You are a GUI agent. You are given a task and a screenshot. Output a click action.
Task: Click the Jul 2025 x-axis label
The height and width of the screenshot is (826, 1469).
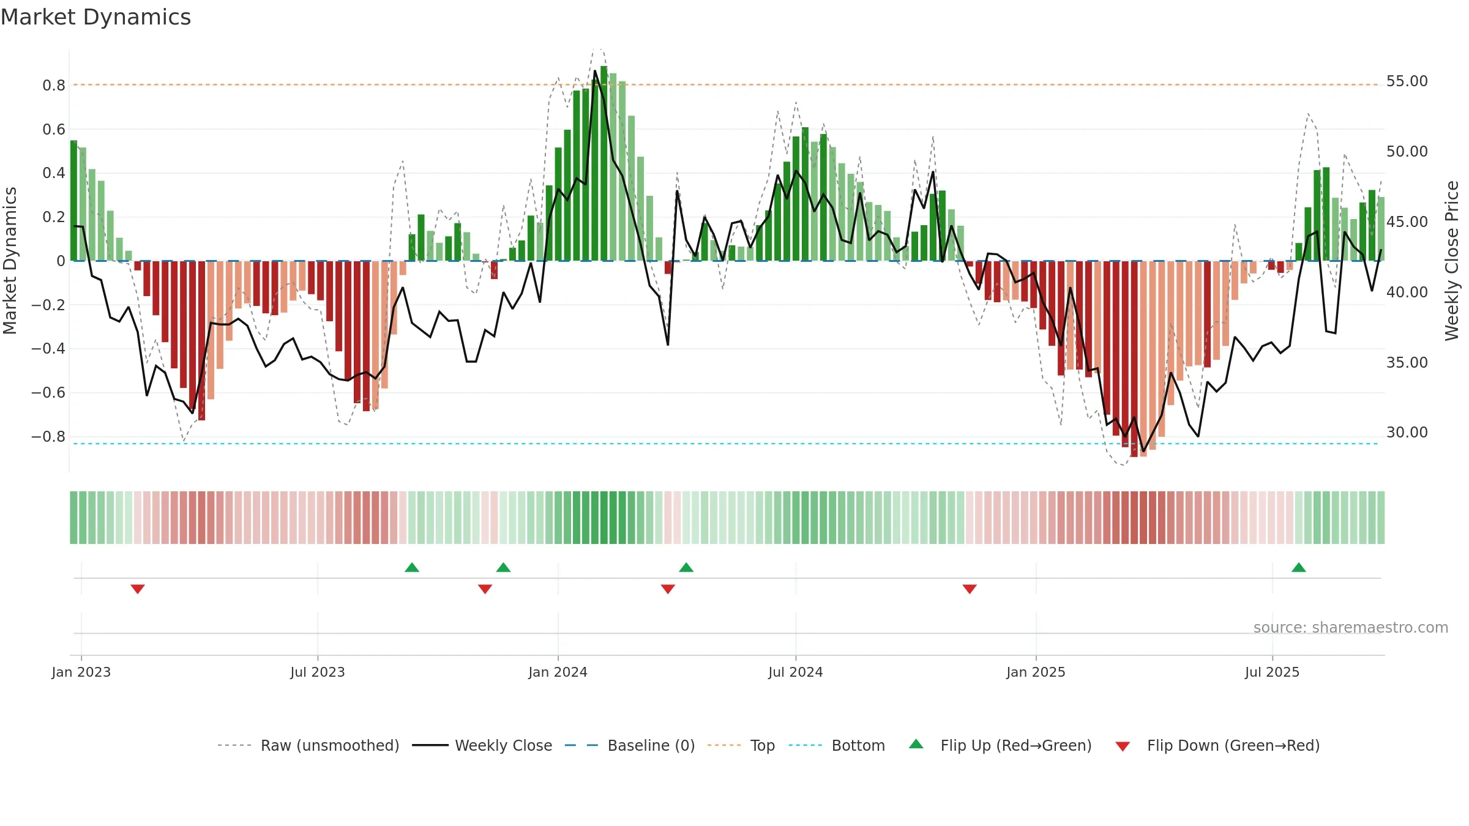[x=1272, y=672]
